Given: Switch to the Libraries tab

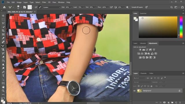Looking at the screenshot, I should click(143, 43).
